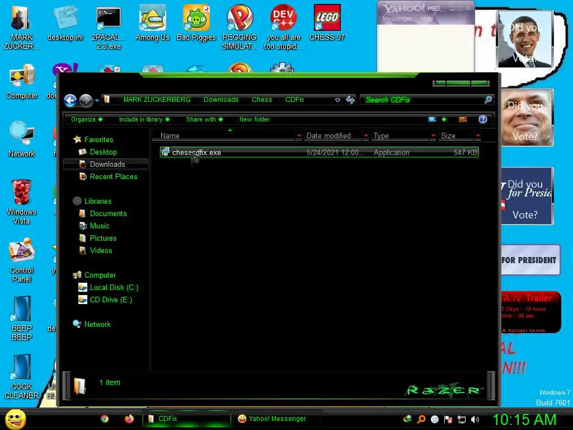
Task: Click the Explorer Forward arrow button
Action: tap(86, 100)
